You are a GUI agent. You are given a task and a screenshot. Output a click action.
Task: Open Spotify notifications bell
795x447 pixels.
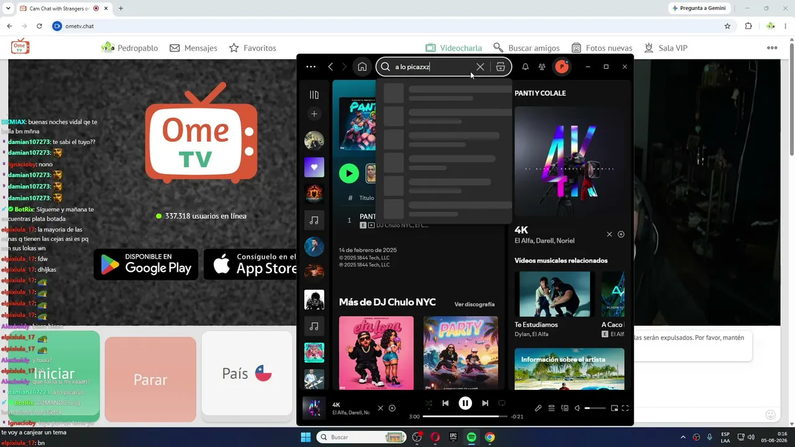click(525, 67)
